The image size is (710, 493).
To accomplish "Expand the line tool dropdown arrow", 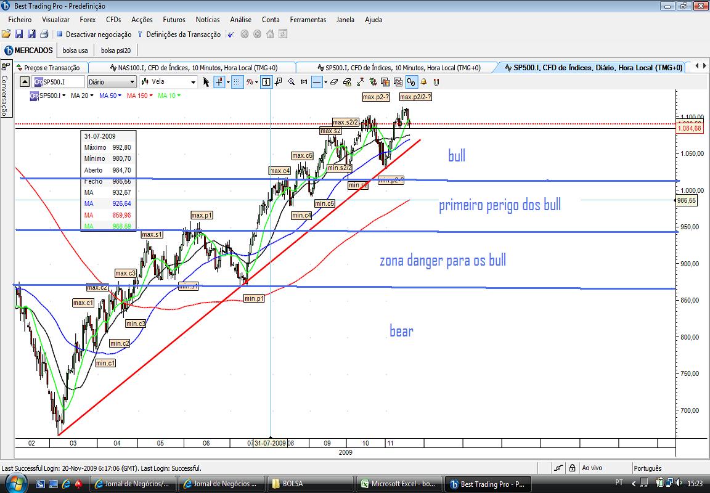I will [x=325, y=83].
